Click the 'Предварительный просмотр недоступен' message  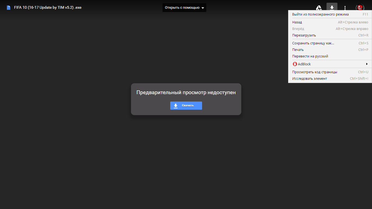click(186, 93)
